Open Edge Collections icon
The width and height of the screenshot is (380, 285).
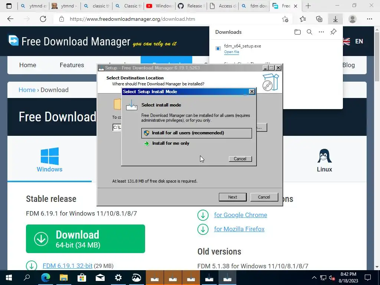(319, 19)
